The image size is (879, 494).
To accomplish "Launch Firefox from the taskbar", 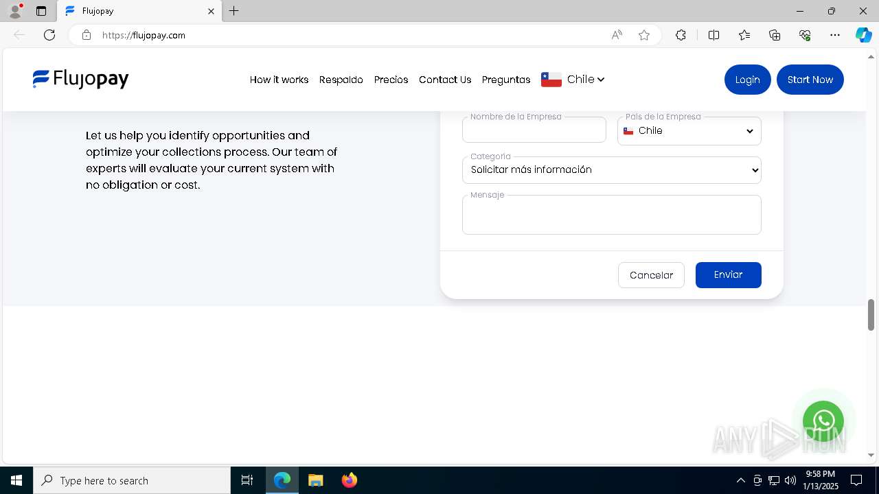I will (350, 480).
